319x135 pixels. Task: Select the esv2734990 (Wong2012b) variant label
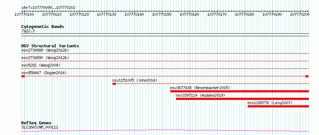(x=45, y=58)
